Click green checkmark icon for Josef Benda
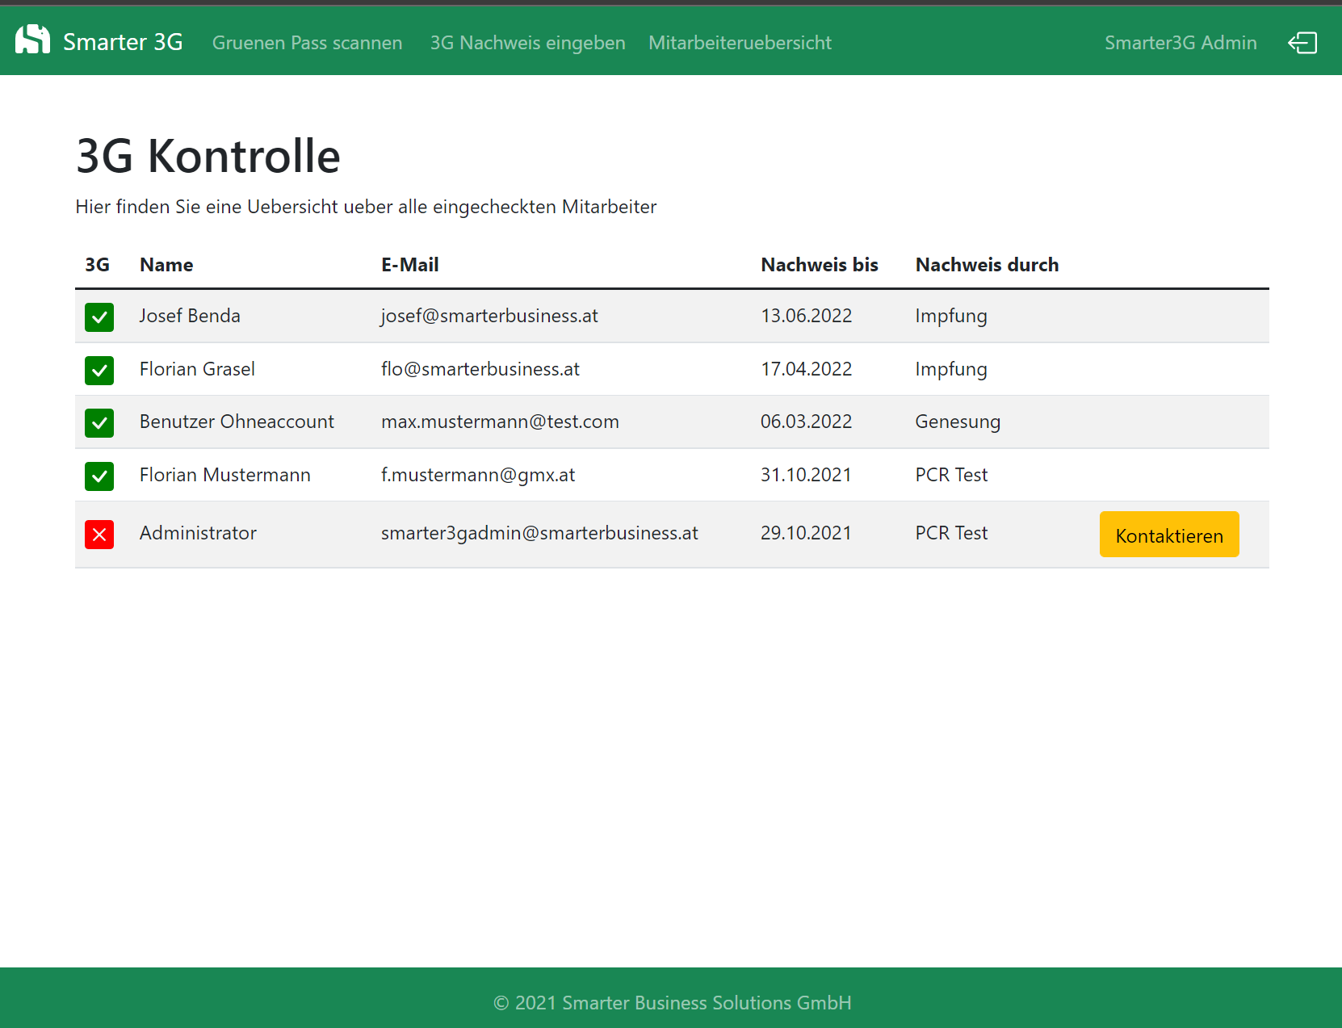 99,317
